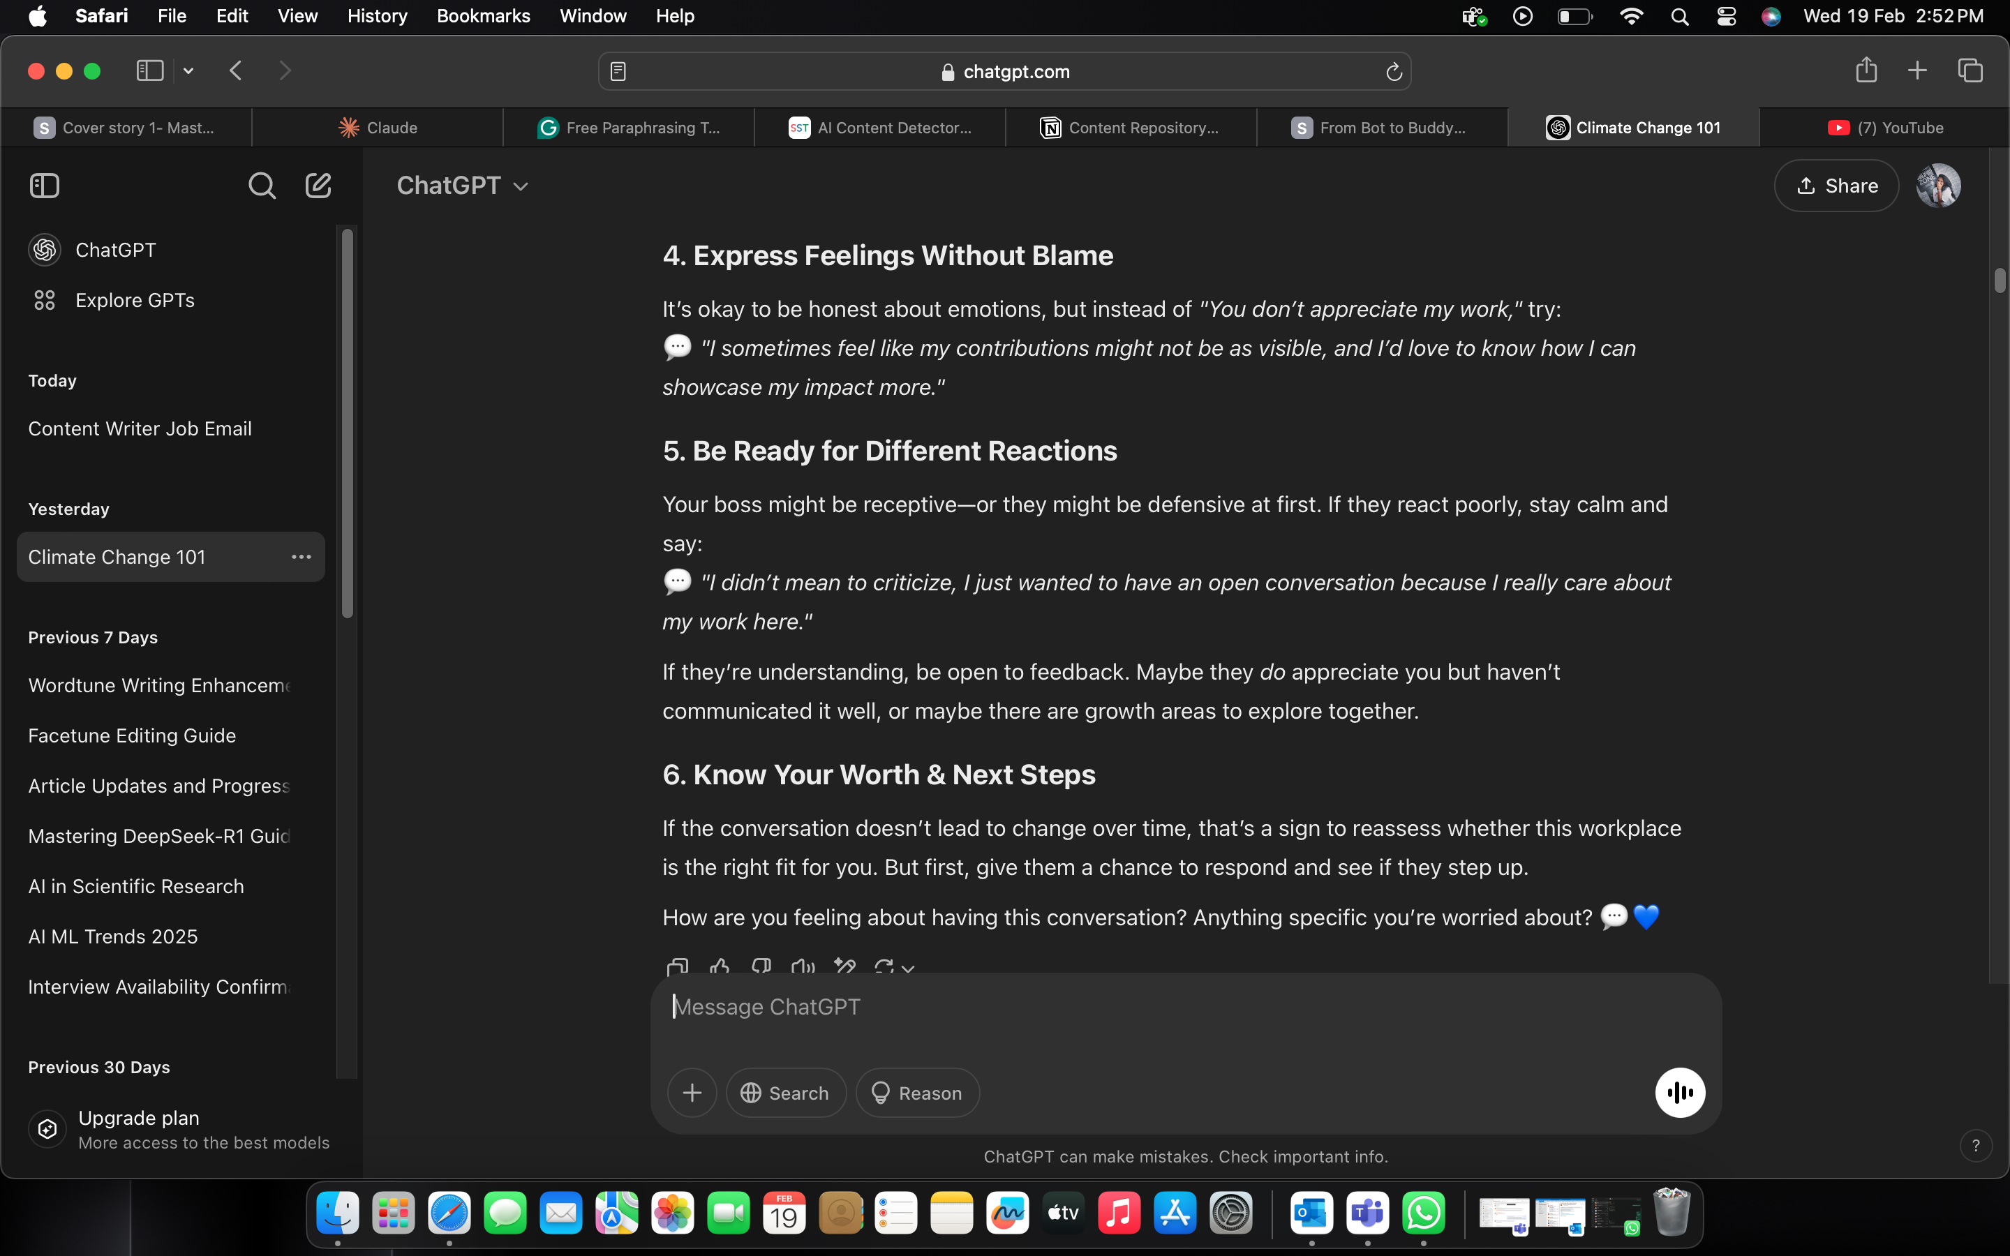Open a new Safari tab
This screenshot has width=2010, height=1256.
tap(1917, 70)
